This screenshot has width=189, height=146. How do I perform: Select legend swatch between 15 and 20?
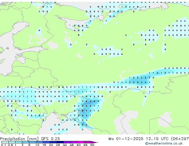tap(46, 142)
